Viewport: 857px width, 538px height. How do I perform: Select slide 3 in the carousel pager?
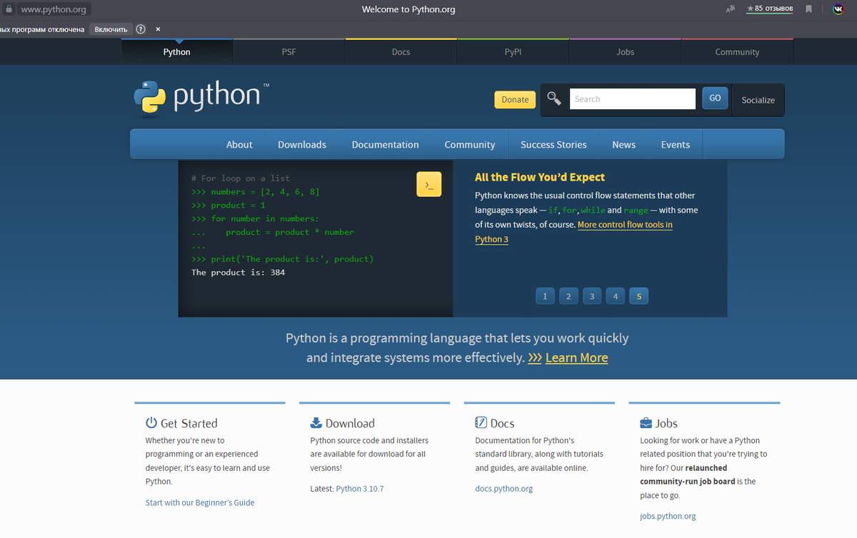591,295
